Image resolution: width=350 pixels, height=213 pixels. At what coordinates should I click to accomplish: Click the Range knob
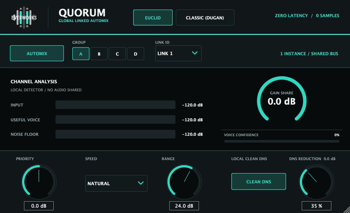(184, 182)
